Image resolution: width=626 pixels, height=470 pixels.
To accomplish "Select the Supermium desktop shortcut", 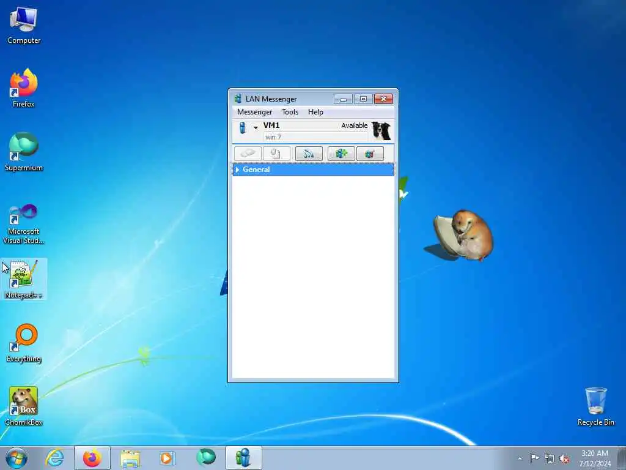I will pyautogui.click(x=24, y=152).
